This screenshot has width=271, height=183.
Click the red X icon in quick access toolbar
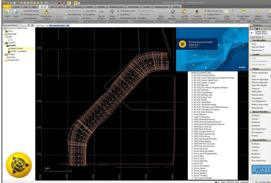[x=66, y=3]
